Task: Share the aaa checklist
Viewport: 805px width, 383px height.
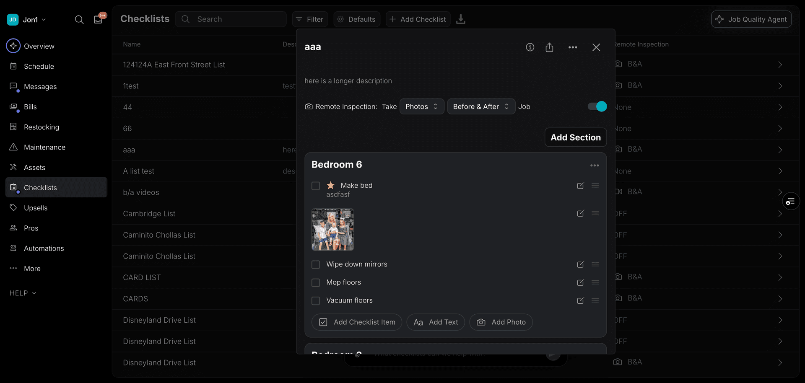Action: click(550, 47)
